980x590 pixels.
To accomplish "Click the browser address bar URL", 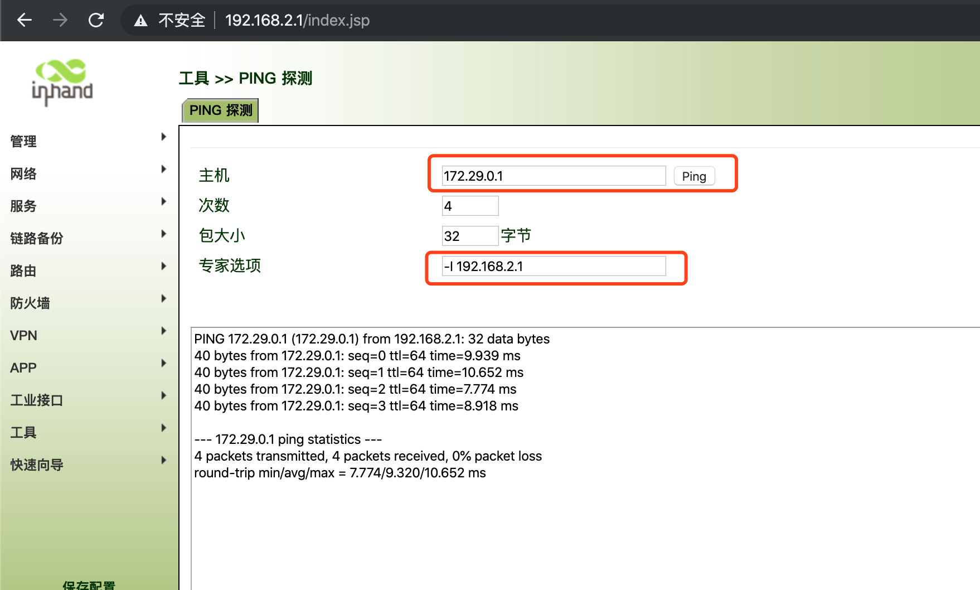I will click(x=297, y=21).
